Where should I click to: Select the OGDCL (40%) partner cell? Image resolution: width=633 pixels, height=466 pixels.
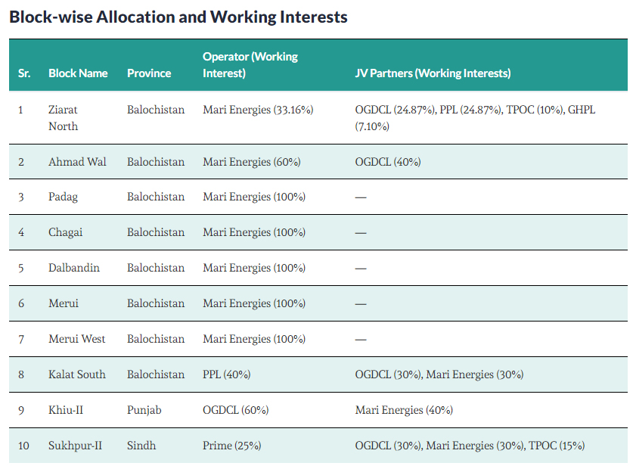388,162
